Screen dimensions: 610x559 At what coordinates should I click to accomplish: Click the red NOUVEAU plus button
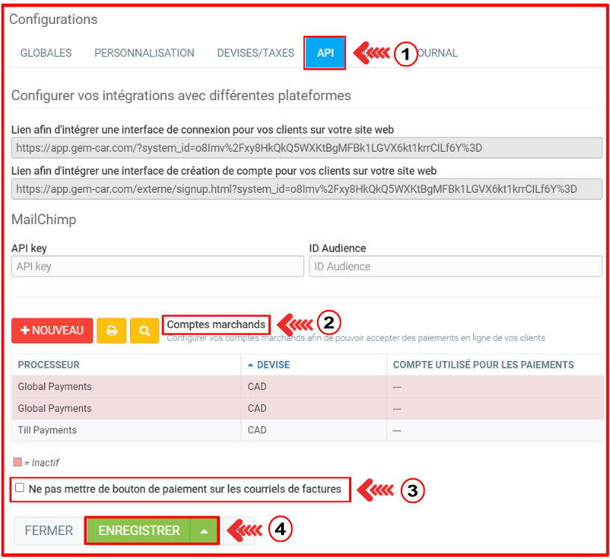(x=52, y=331)
